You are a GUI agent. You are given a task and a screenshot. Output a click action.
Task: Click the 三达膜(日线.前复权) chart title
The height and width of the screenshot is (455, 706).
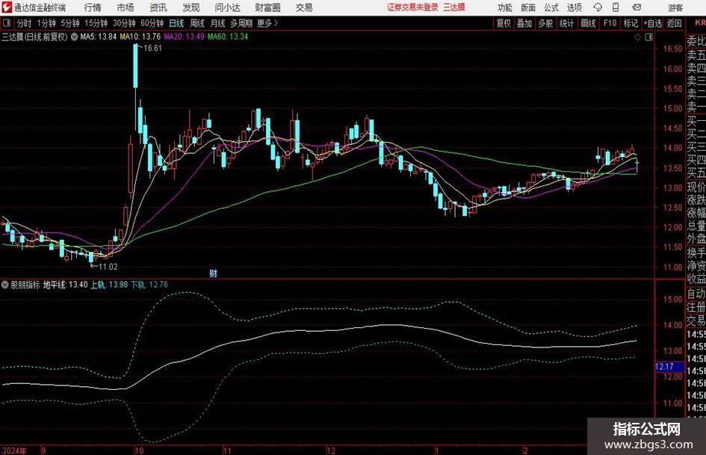(34, 37)
